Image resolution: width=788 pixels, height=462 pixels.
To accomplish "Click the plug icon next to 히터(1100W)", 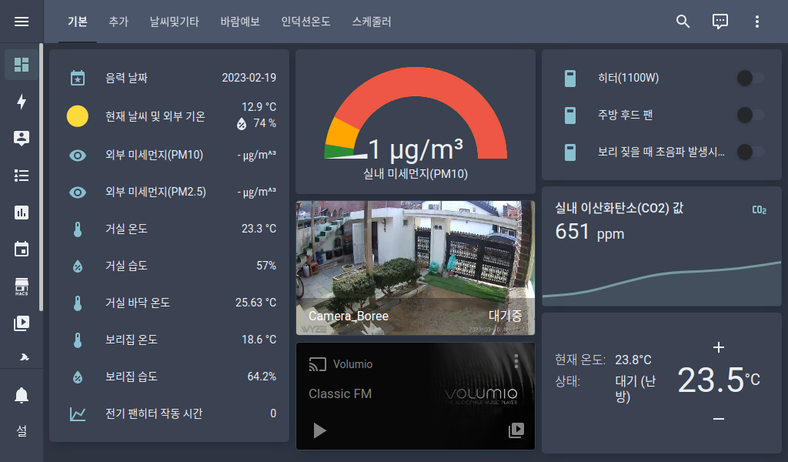I will (570, 79).
